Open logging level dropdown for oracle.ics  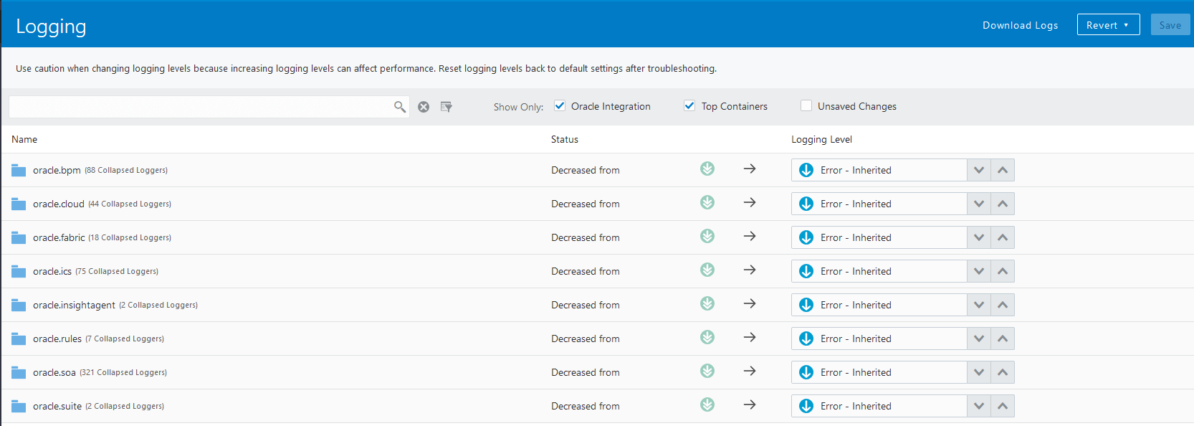click(x=879, y=271)
